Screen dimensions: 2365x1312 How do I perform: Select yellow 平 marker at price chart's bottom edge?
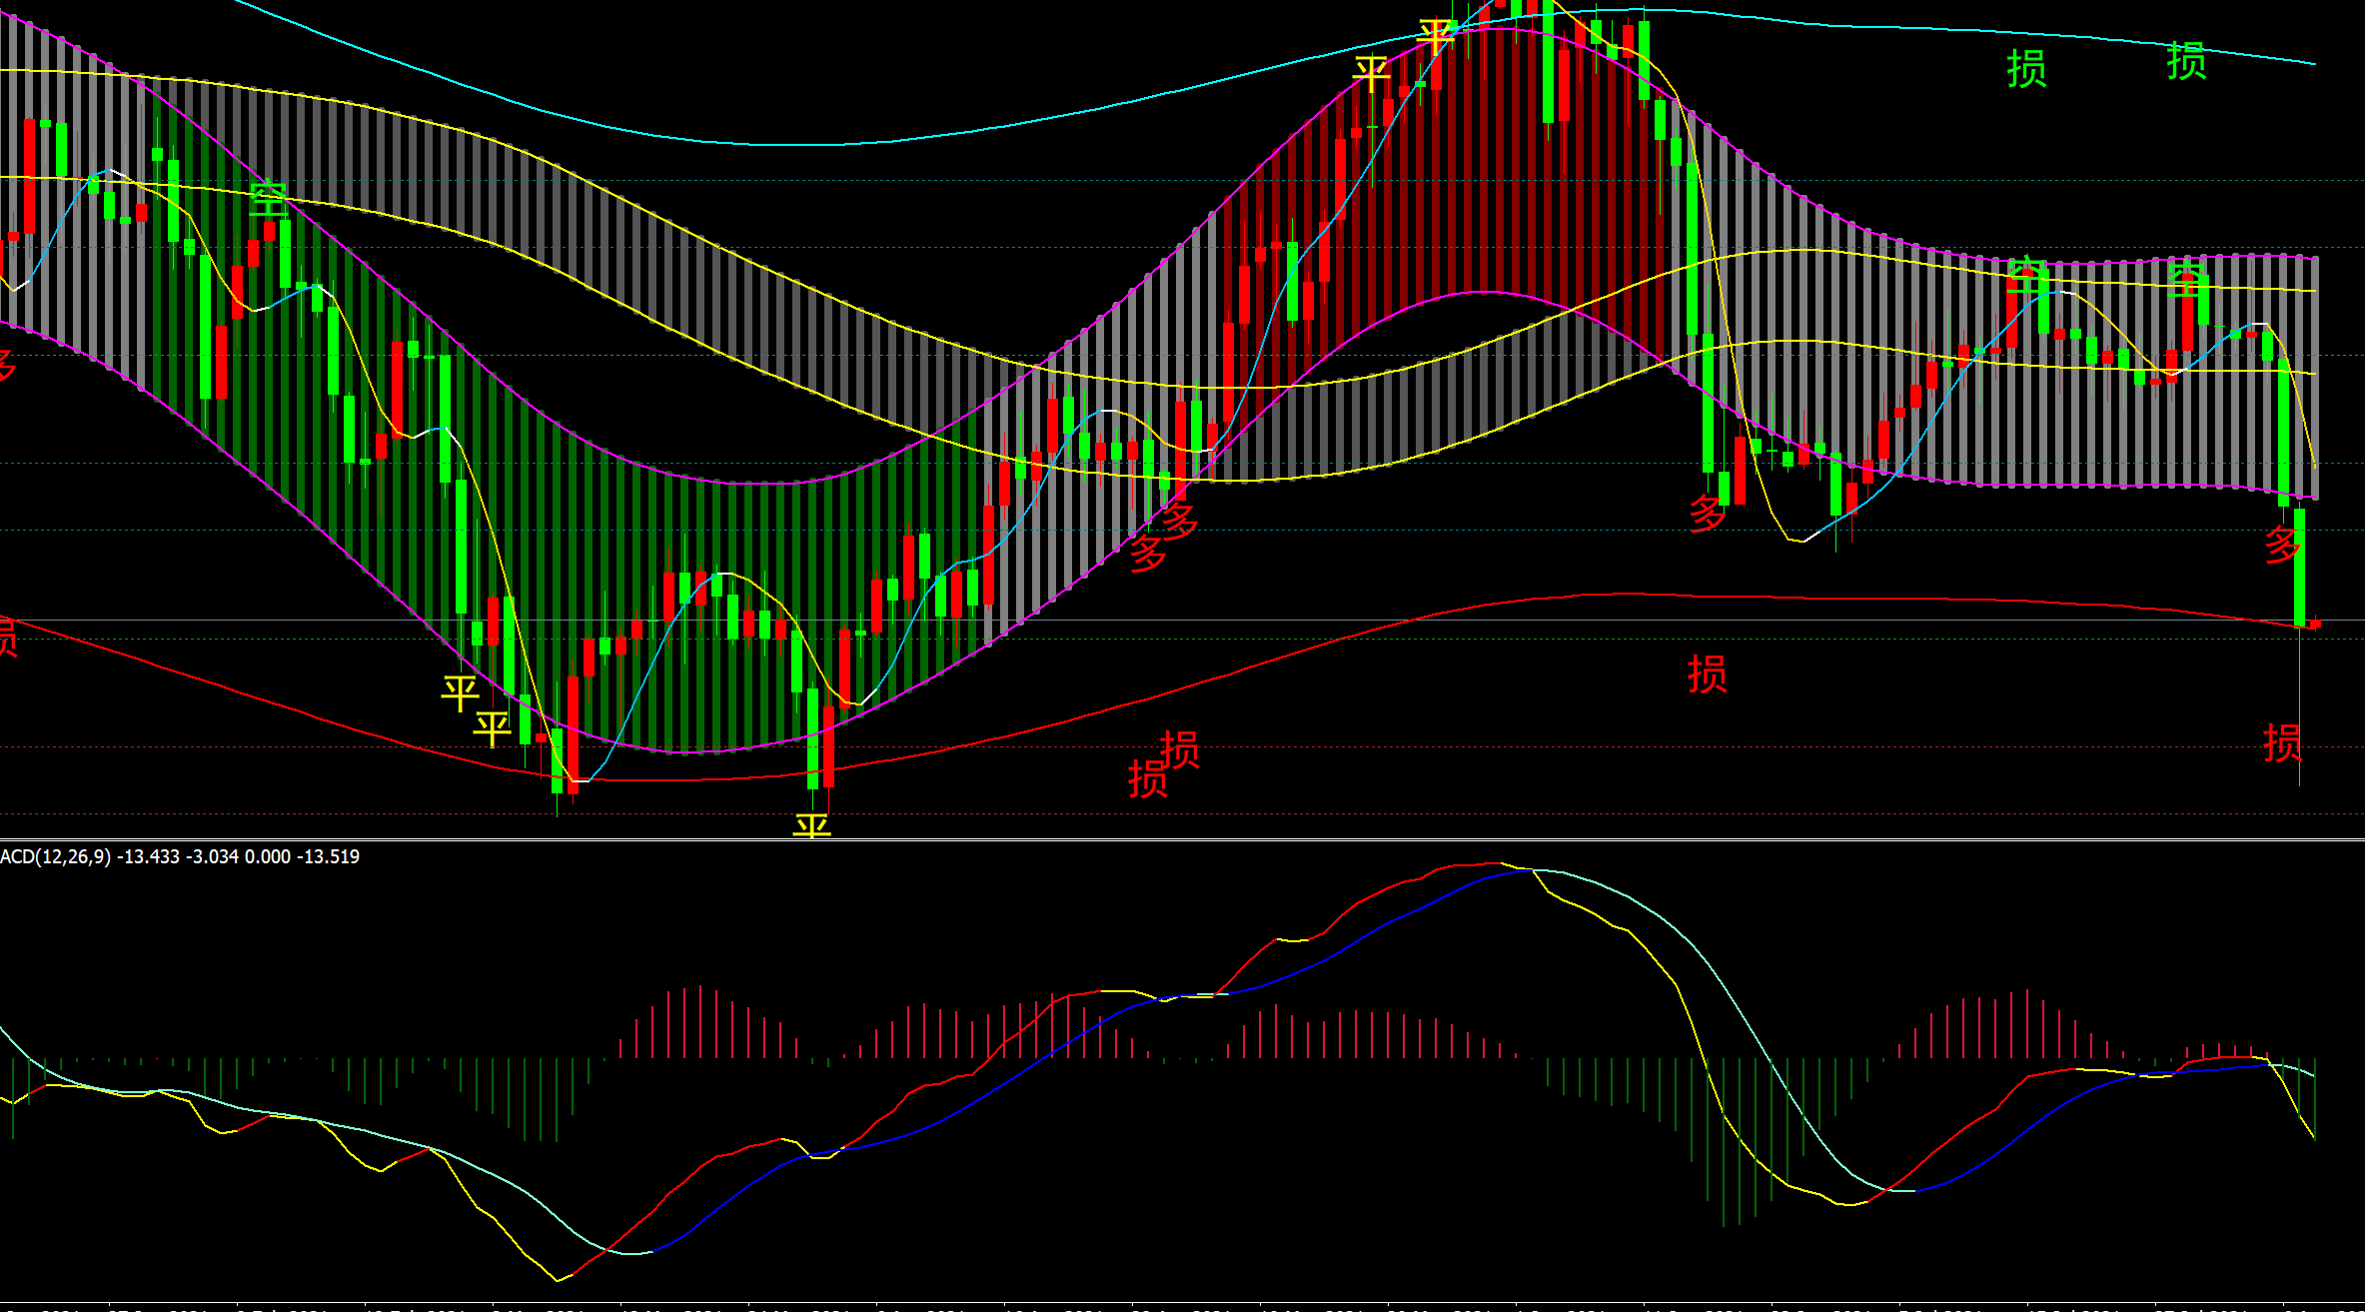pyautogui.click(x=811, y=827)
